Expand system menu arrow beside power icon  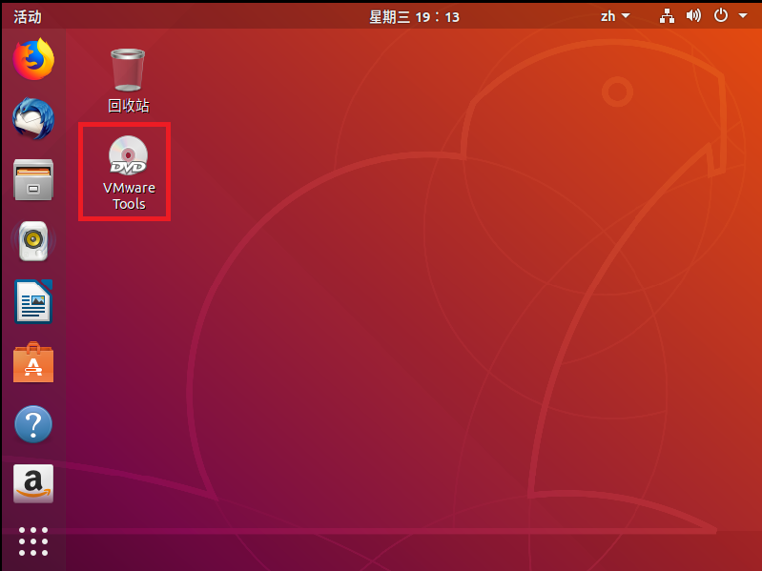point(743,16)
